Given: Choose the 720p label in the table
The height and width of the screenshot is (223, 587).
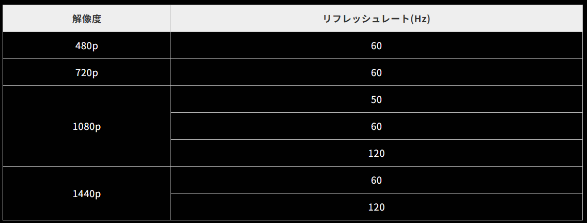Looking at the screenshot, I should point(87,73).
